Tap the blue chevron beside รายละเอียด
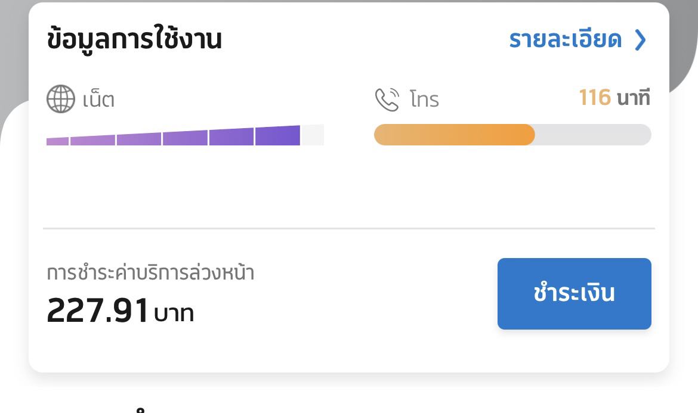Screen dimensions: 698x413 click(640, 40)
